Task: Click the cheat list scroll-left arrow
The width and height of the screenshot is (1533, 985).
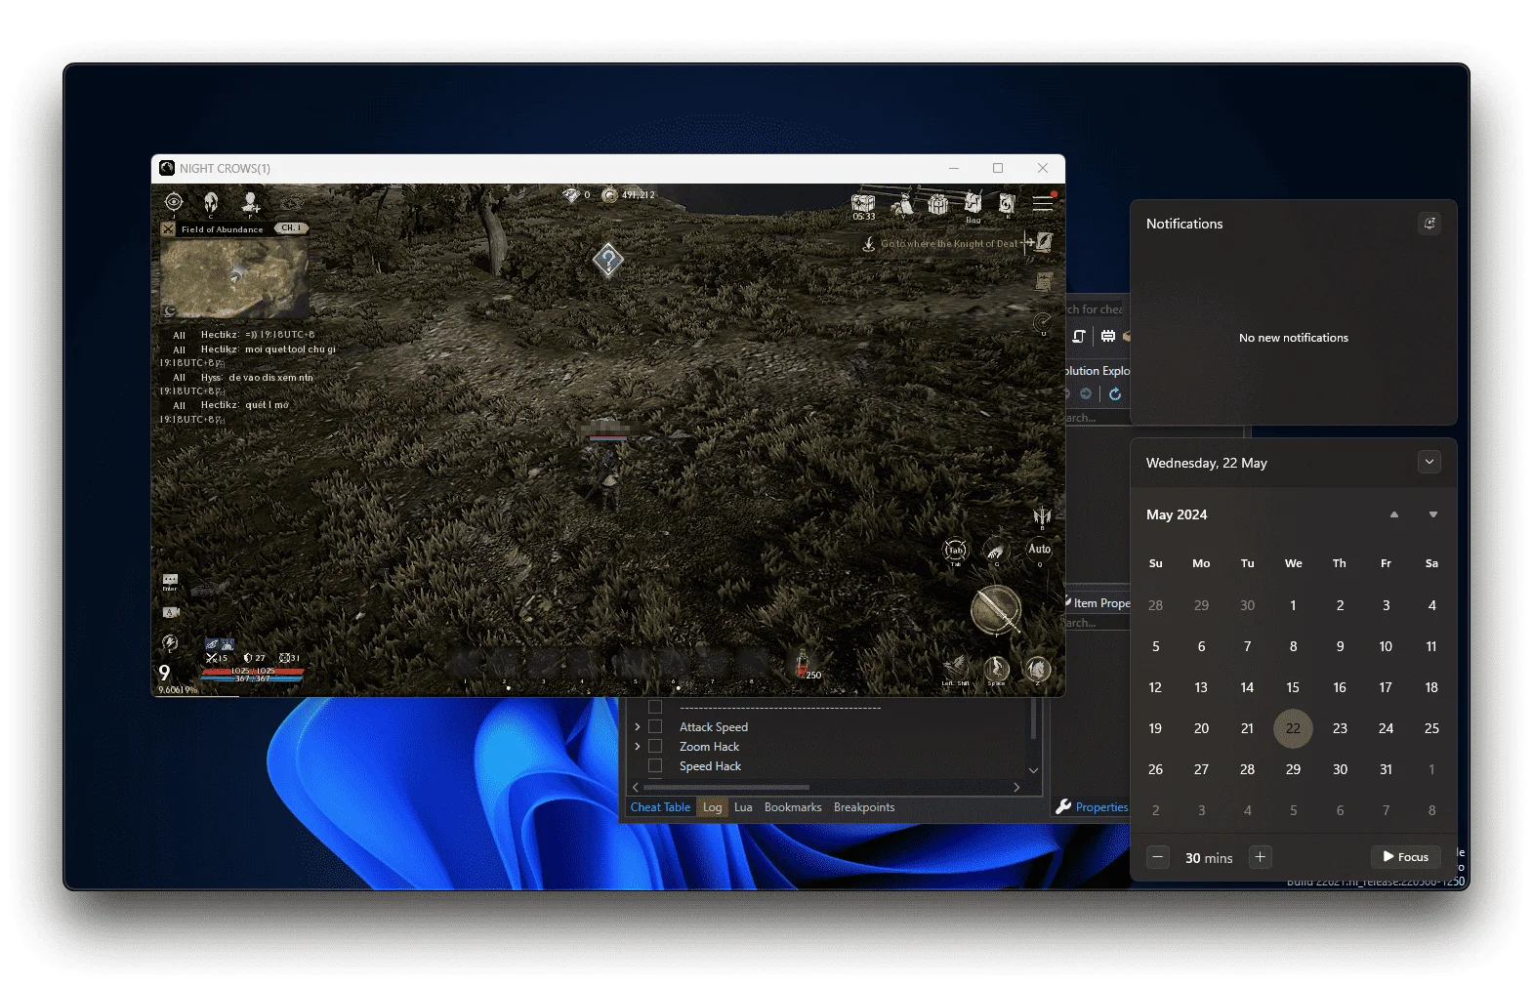Action: point(636,787)
